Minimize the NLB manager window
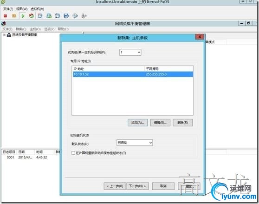The width and height of the screenshot is (259, 204). [242, 23]
